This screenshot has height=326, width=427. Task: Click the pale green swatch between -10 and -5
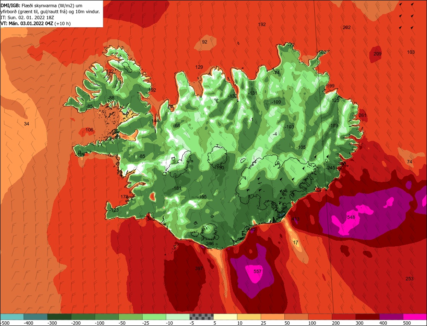tap(178, 317)
